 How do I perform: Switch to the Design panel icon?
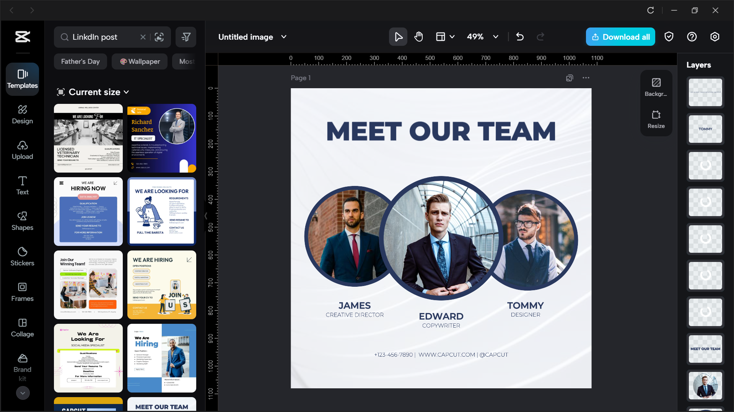[x=22, y=114]
